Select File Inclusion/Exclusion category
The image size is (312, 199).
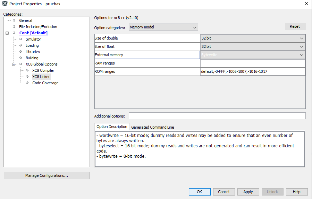coord(38,27)
